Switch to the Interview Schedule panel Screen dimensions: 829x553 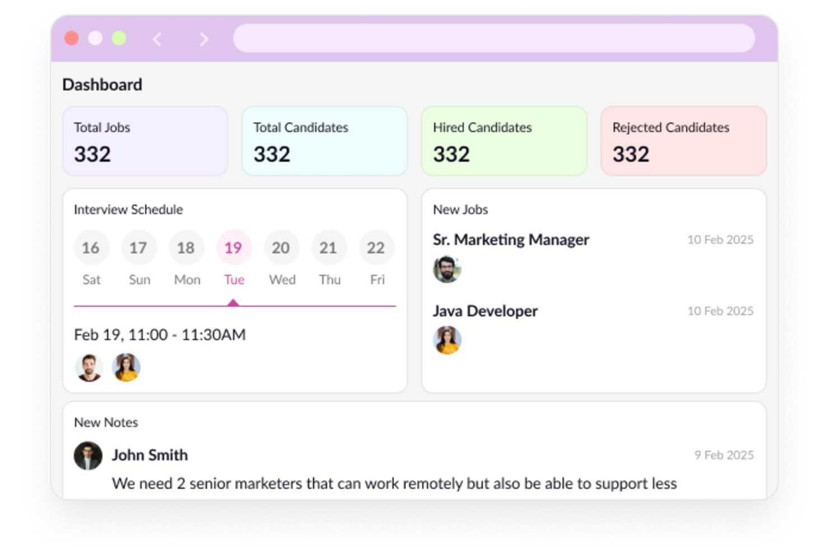[x=128, y=210]
